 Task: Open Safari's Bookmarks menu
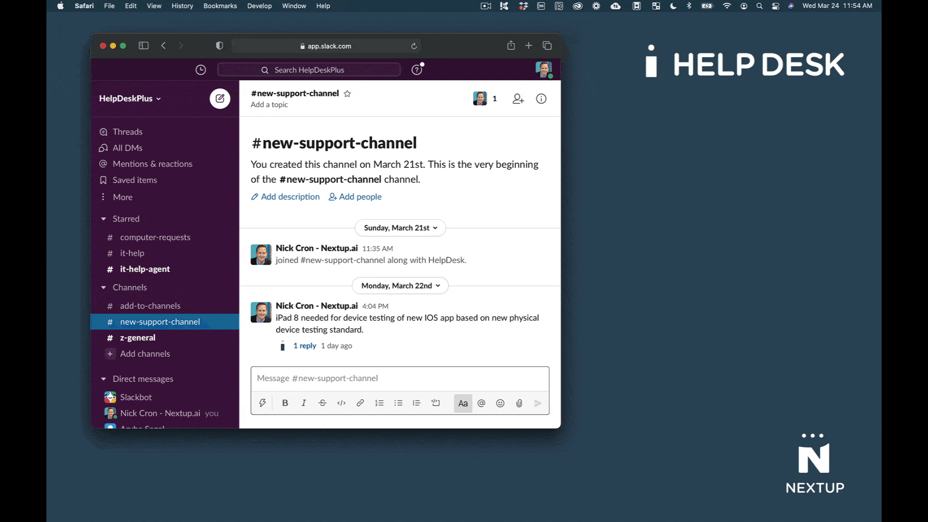220,6
